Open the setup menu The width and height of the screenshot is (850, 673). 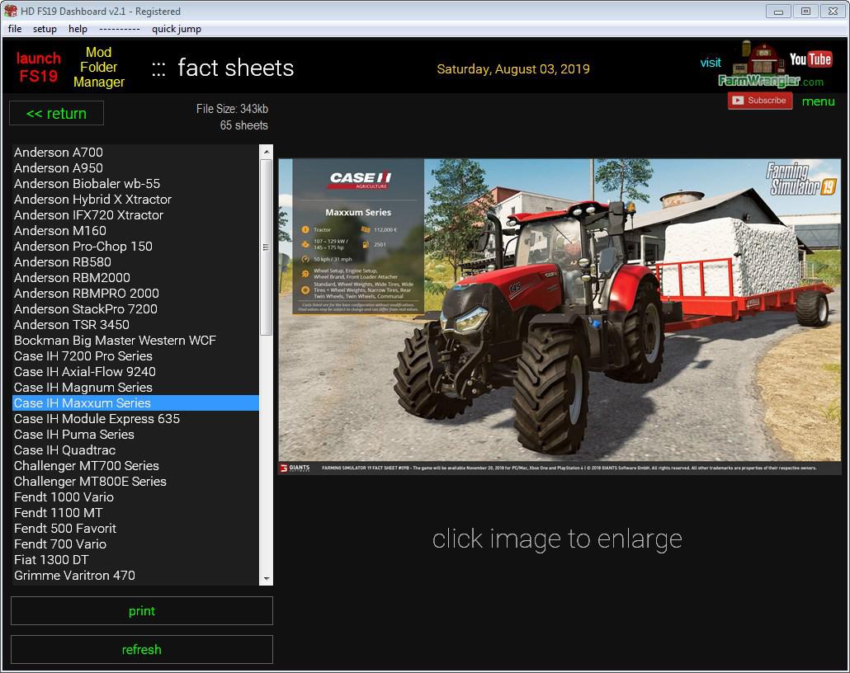point(45,29)
